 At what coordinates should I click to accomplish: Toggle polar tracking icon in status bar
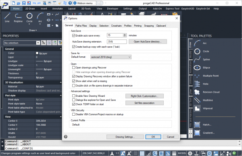(155, 153)
